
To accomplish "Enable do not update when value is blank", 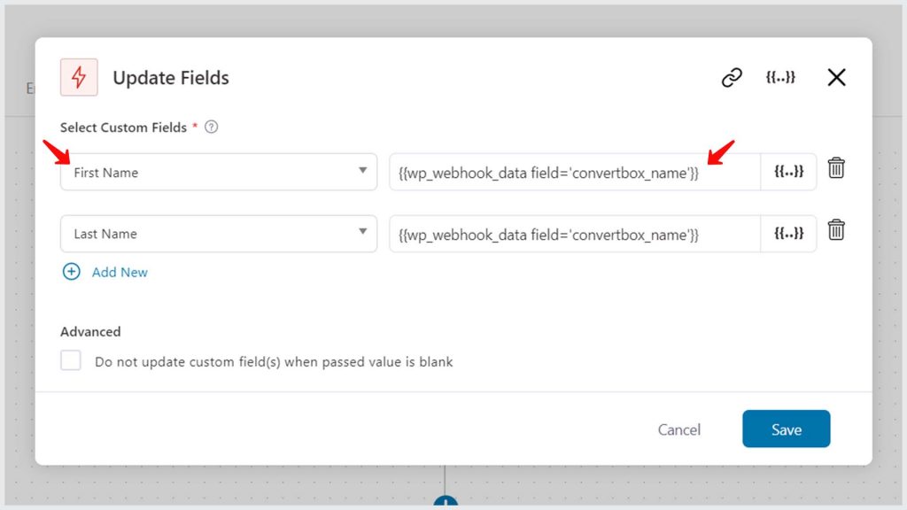I will pyautogui.click(x=71, y=360).
